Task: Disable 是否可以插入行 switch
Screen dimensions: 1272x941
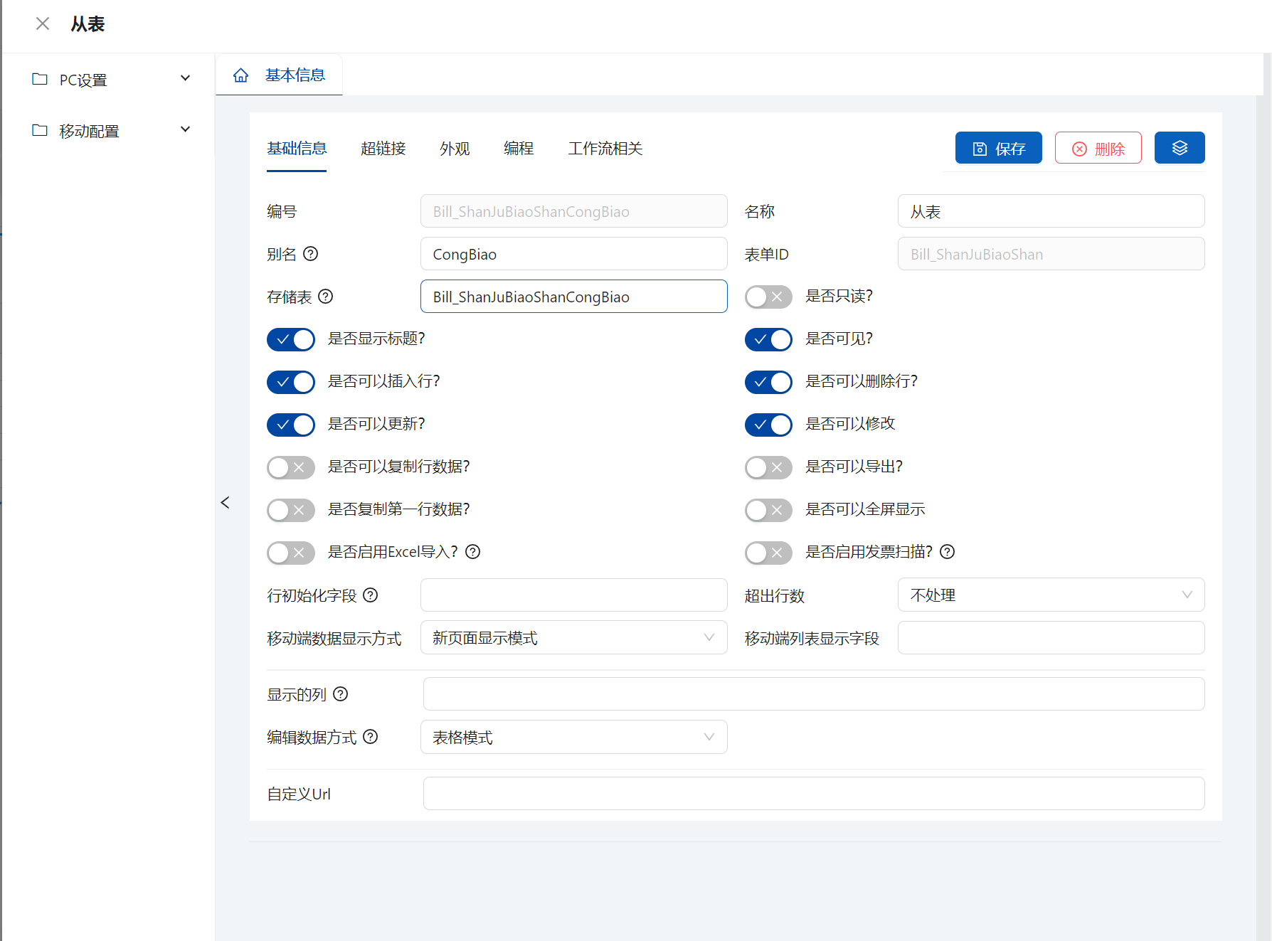Action: [291, 382]
